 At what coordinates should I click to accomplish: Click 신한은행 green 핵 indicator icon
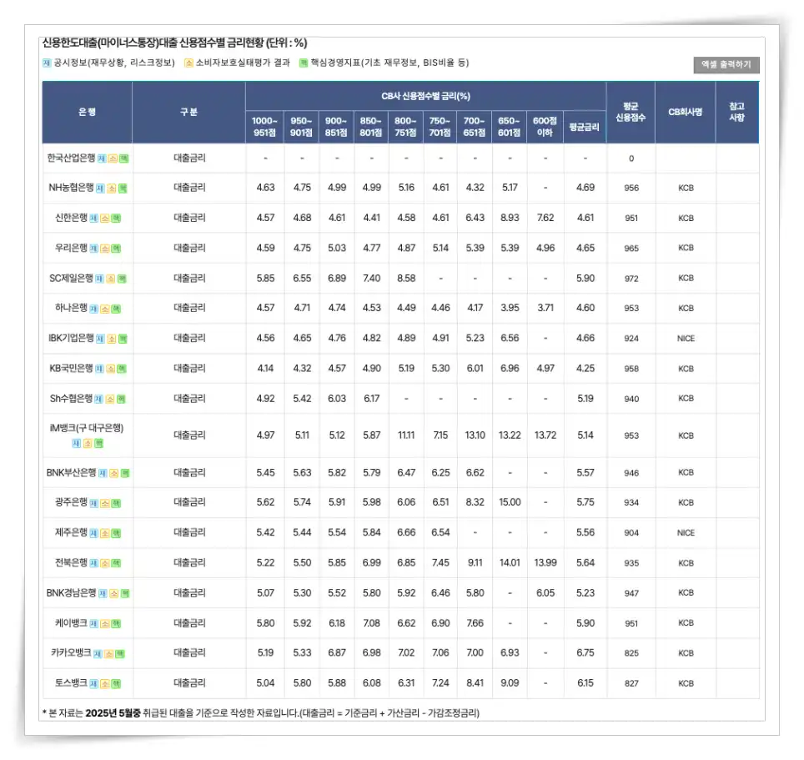(117, 219)
